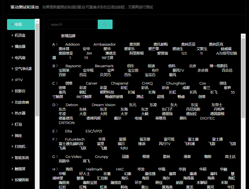The image size is (249, 189).
Task: Click the chevron icon beside letter B
Action: (57, 66)
